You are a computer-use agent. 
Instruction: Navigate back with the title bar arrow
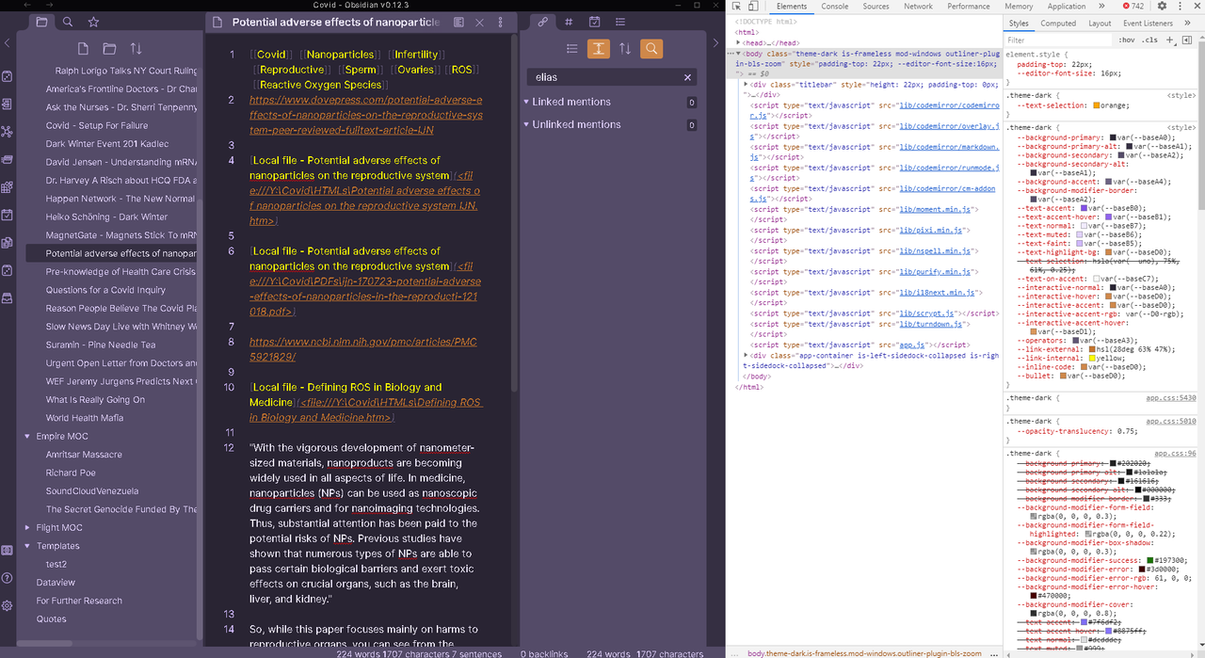click(x=29, y=6)
